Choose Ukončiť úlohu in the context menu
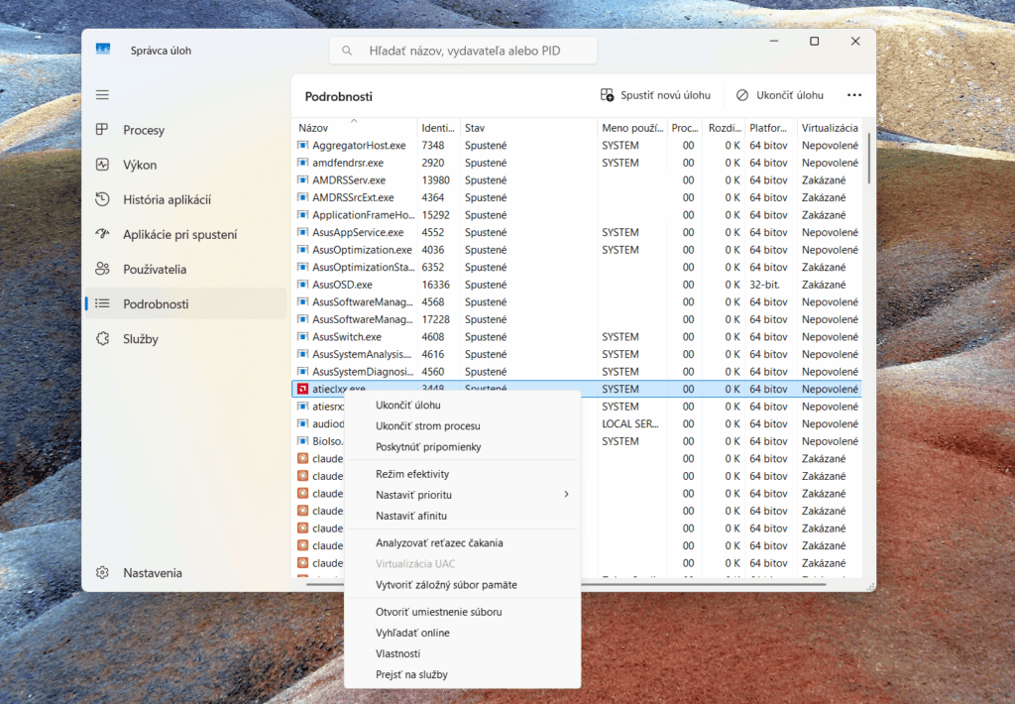Image resolution: width=1015 pixels, height=704 pixels. point(407,405)
